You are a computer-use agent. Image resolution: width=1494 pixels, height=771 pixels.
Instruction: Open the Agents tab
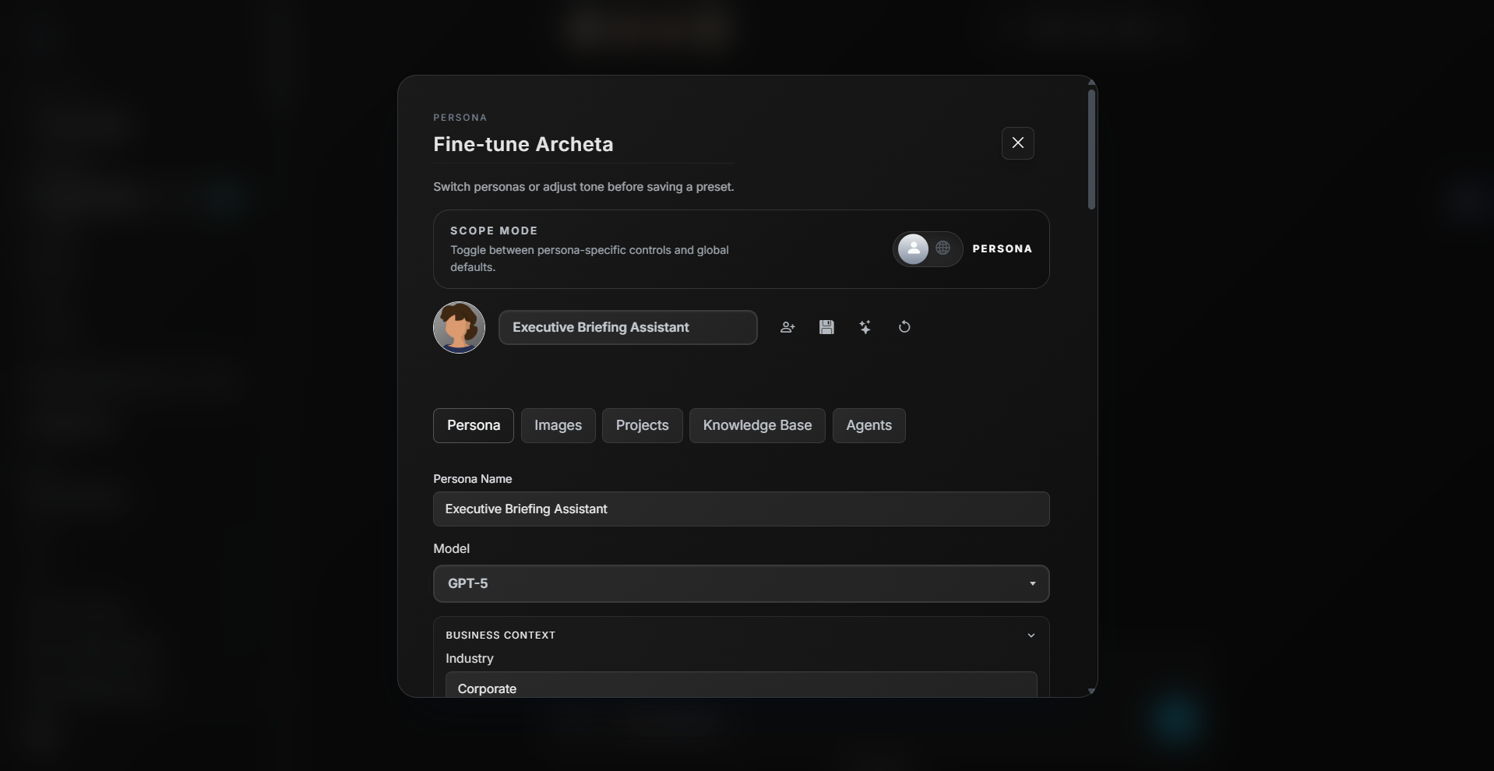click(x=868, y=425)
